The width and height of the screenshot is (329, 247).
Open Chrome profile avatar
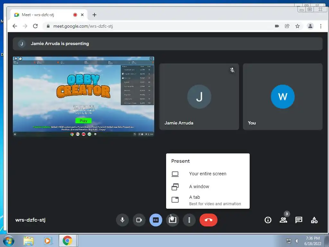310,26
